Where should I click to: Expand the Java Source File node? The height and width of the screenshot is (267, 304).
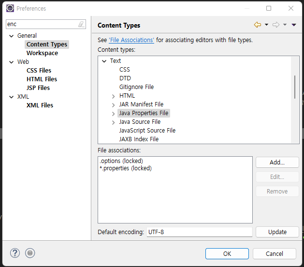[114, 122]
